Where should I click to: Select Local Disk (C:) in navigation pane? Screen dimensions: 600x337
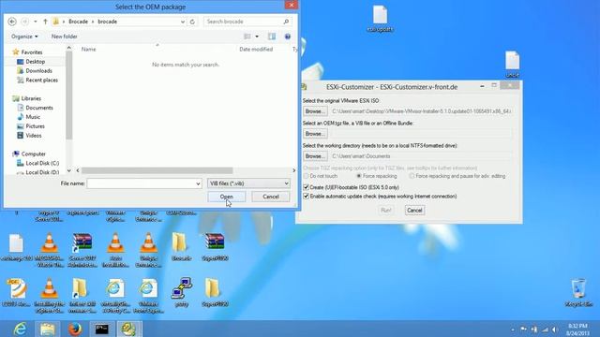tap(42, 163)
